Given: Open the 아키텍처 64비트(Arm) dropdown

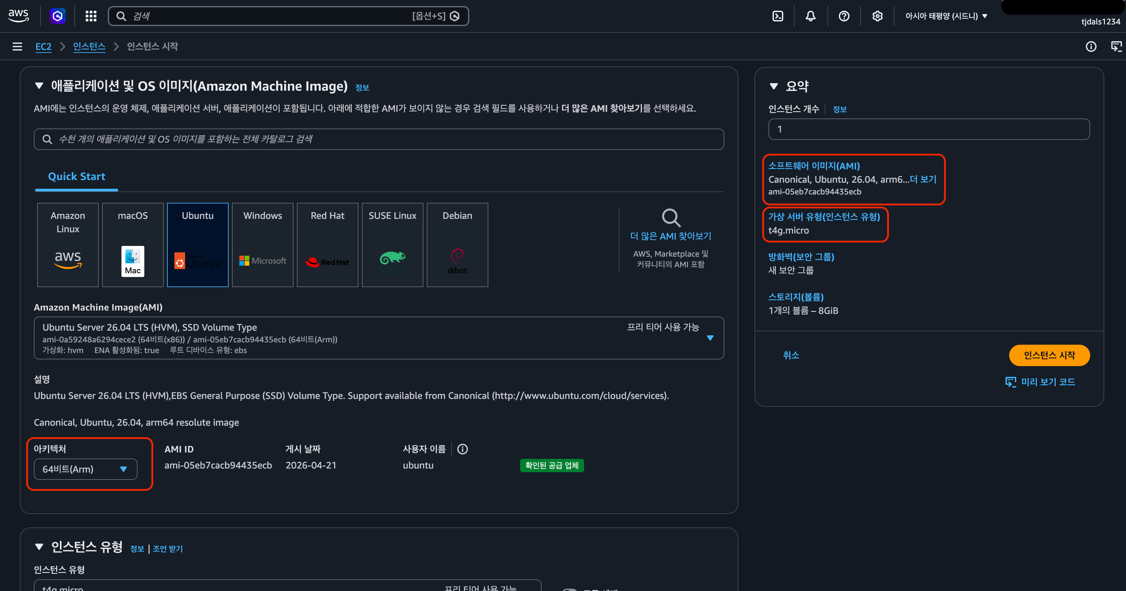Looking at the screenshot, I should pos(86,469).
